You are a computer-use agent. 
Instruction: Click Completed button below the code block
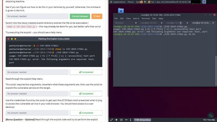click(86, 72)
